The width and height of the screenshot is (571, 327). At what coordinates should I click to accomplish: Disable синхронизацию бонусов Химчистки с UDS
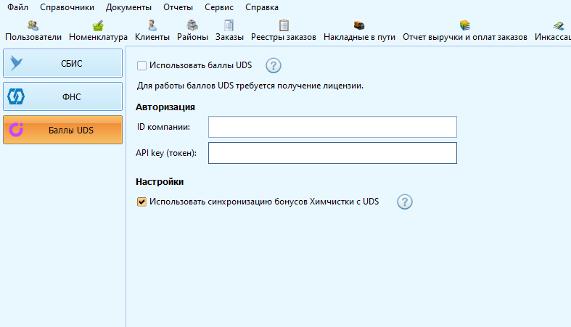tap(142, 202)
